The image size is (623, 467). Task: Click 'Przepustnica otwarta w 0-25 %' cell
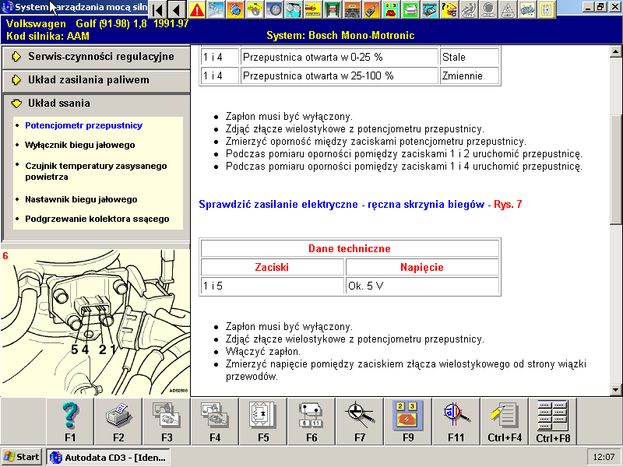(x=340, y=57)
